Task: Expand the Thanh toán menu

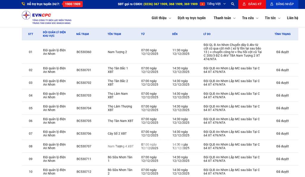Action: 224,18
